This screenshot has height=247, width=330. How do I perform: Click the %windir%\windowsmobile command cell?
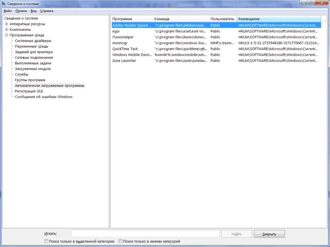pos(181,55)
